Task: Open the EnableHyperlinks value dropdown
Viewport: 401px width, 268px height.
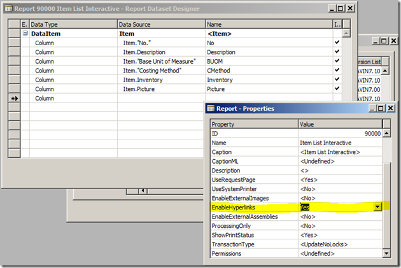Action: (x=377, y=207)
